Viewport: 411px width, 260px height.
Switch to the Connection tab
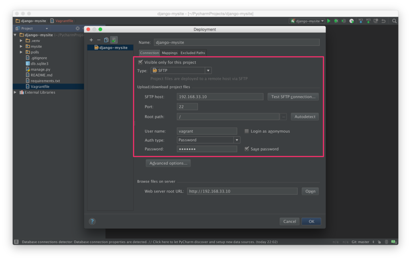[149, 53]
